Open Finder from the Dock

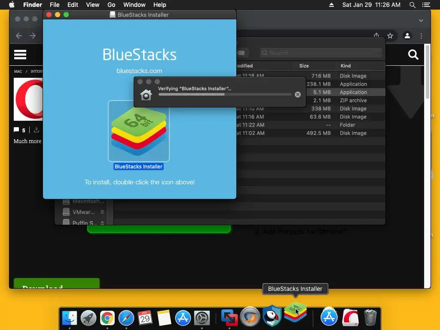coord(69,318)
